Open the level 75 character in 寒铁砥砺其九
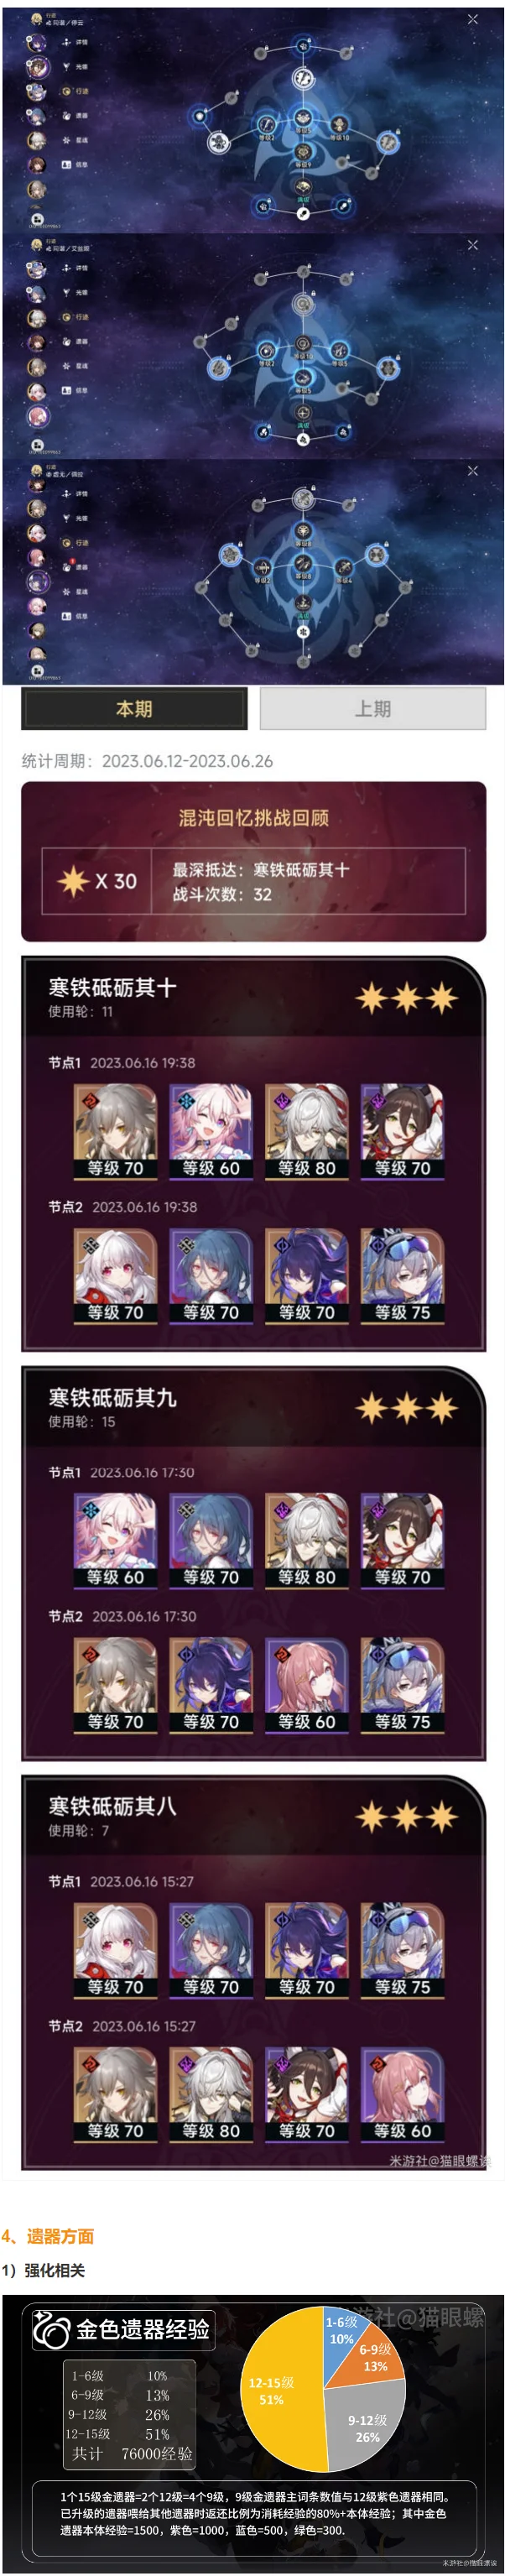This screenshot has height=2576, width=505. (402, 1684)
